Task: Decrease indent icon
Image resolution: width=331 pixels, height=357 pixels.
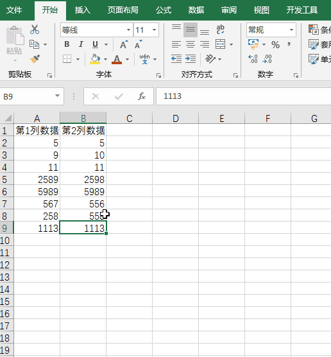Action: click(x=176, y=58)
